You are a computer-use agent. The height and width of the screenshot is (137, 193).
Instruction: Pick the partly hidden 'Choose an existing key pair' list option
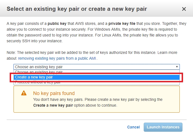(97, 72)
